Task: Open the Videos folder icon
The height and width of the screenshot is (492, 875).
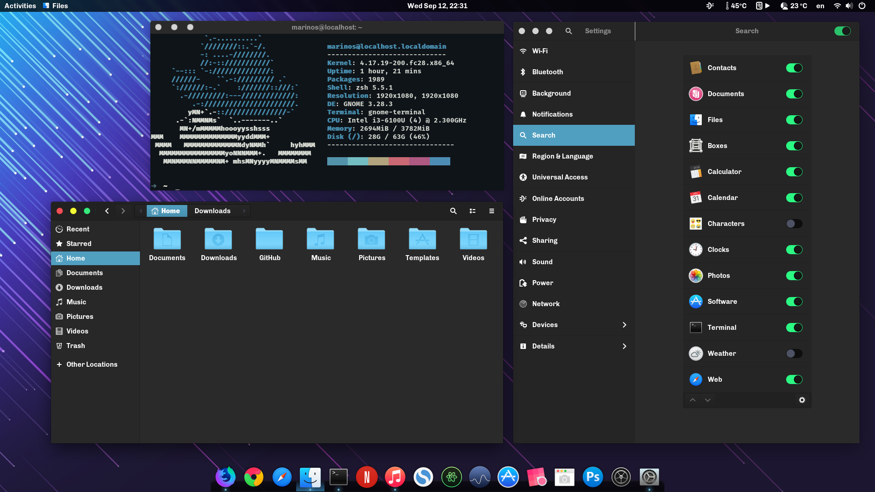Action: click(x=474, y=239)
